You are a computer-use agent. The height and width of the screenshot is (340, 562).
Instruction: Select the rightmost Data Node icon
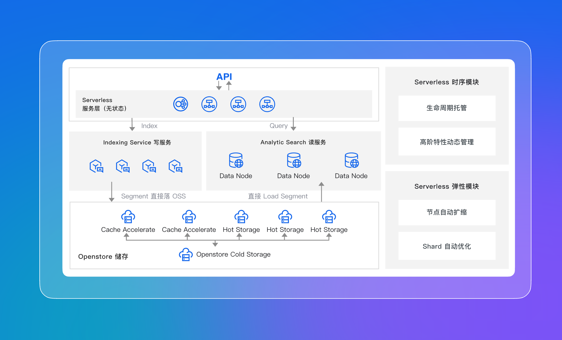[352, 160]
